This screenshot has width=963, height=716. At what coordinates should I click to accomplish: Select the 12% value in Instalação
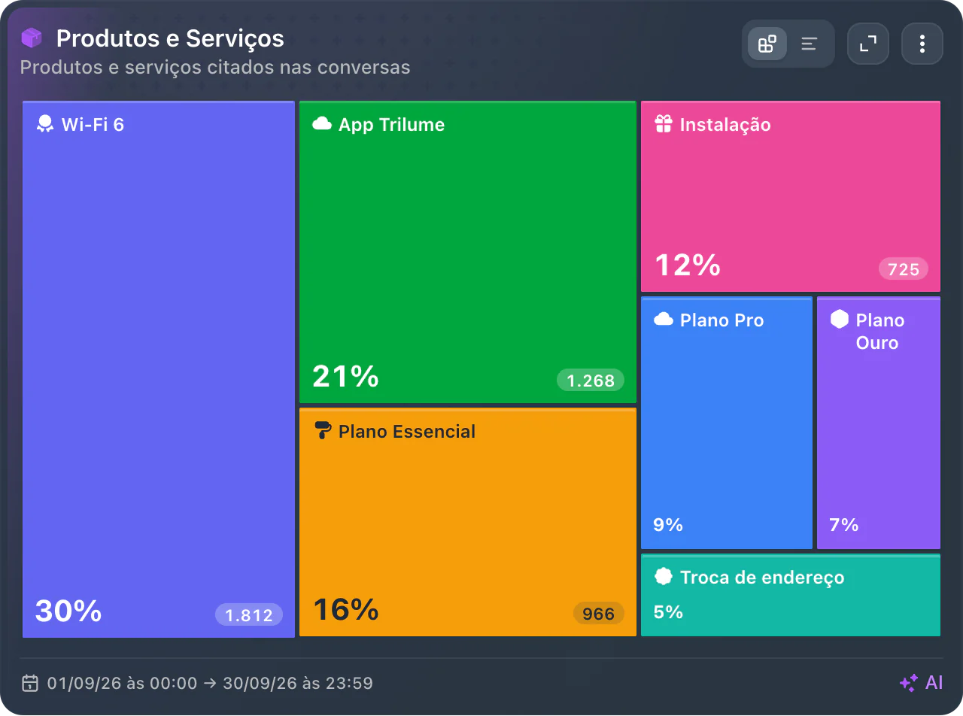[688, 265]
